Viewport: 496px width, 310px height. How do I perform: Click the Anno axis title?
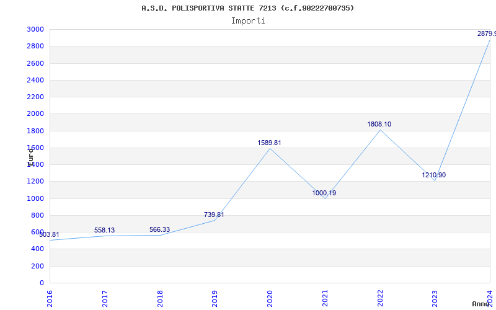click(480, 304)
